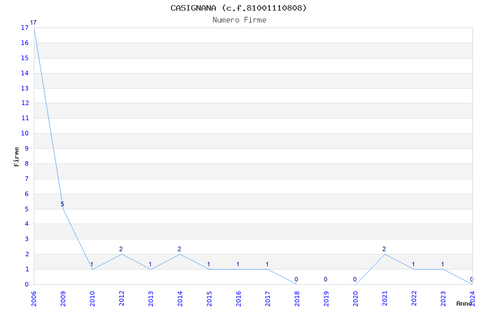478x309 pixels.
Task: Click the chart title CASIGNANA (c.f.81001110808)
Action: click(238, 8)
